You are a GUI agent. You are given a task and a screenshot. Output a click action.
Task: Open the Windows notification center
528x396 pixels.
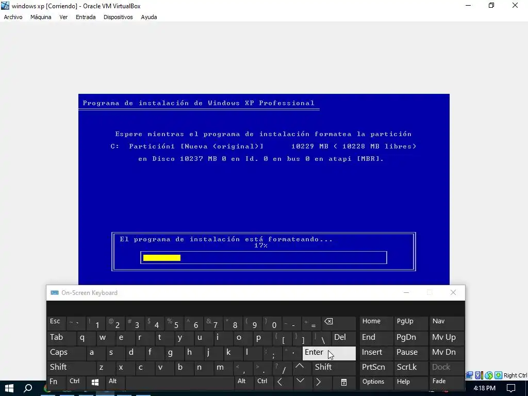(x=511, y=388)
